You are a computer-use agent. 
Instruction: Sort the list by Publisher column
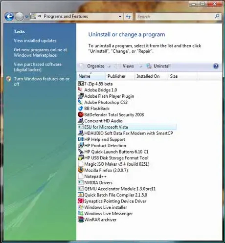[x=120, y=76]
